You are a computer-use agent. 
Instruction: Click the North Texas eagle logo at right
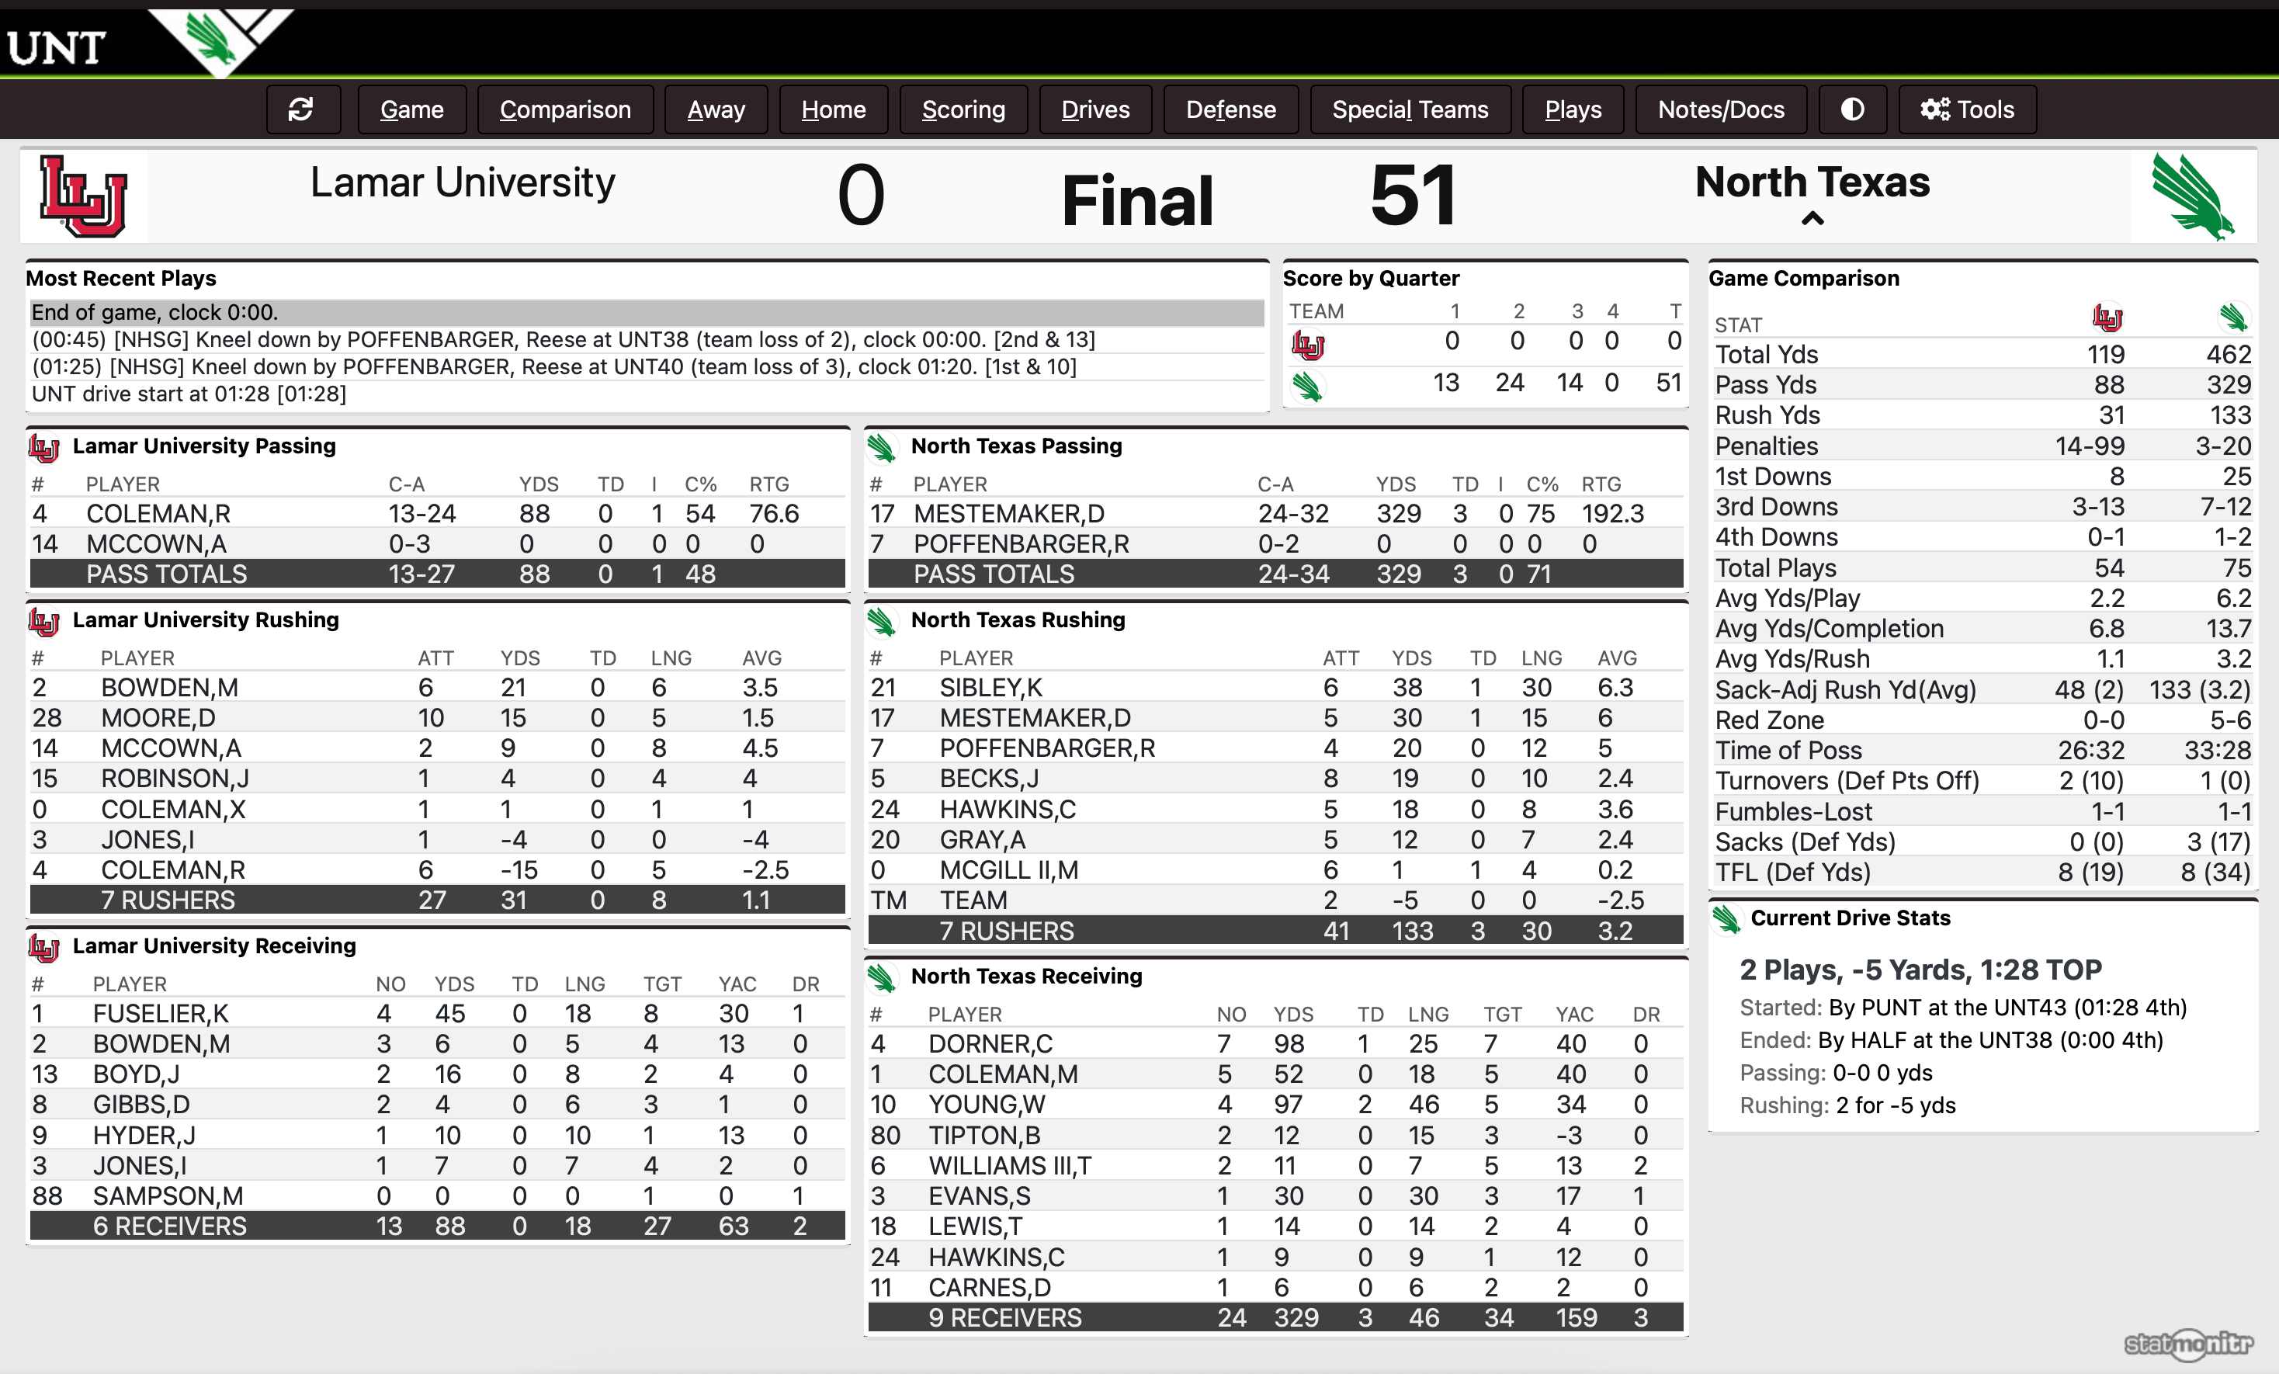click(x=2193, y=196)
